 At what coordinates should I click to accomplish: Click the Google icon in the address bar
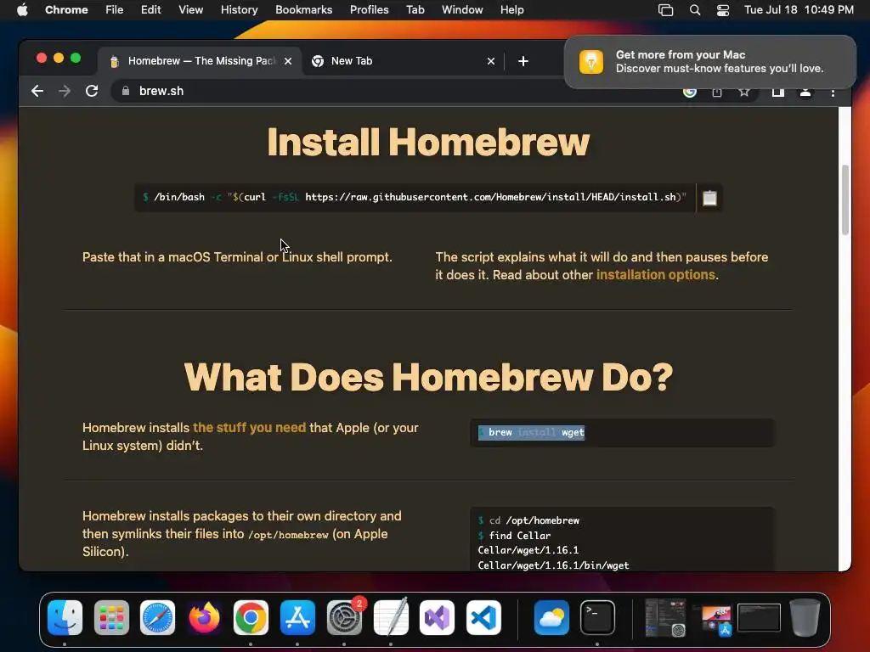click(690, 93)
